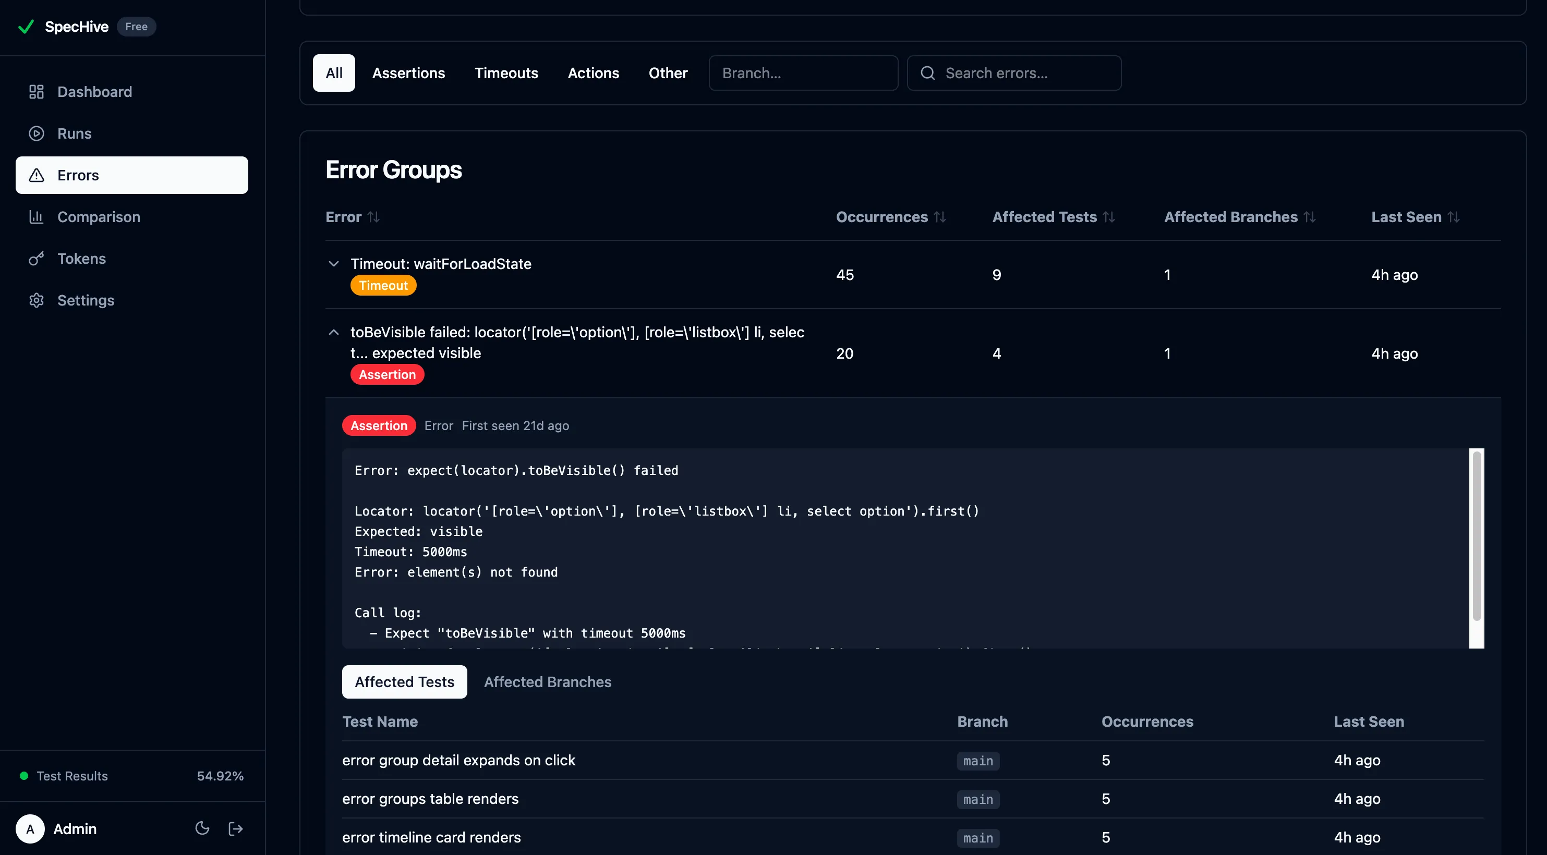Focus the Search errors field
This screenshot has width=1547, height=855.
[x=1014, y=74]
